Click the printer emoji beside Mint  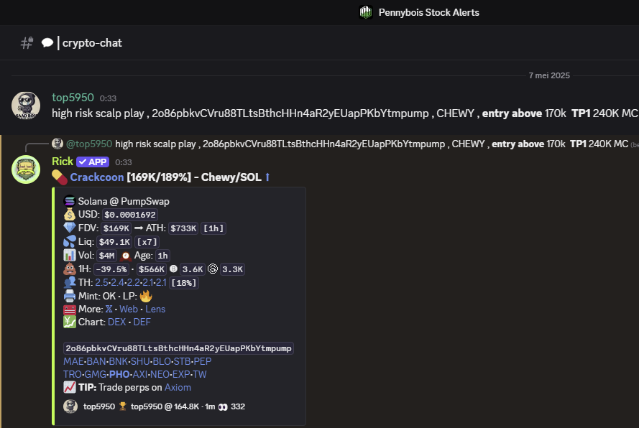tap(70, 296)
